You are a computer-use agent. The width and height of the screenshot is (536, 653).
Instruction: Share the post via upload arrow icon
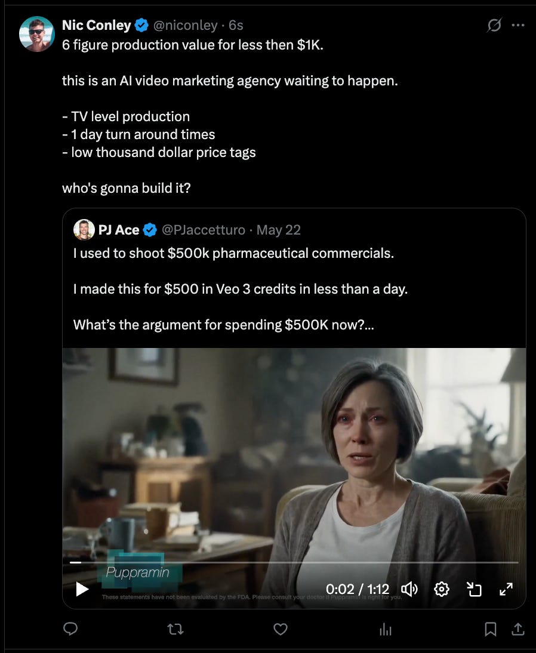click(517, 629)
